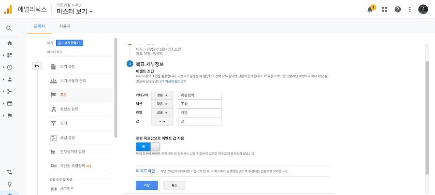The height and width of the screenshot is (195, 435).
Task: Click the 취소 button
Action: (174, 185)
